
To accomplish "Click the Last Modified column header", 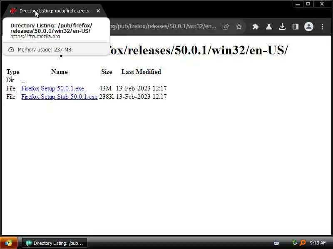I will [x=141, y=72].
